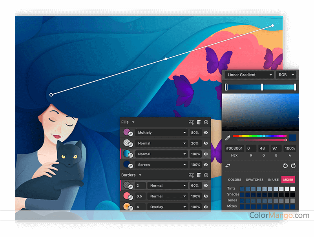Image resolution: width=314 pixels, height=237 pixels.
Task: Open the In Use tab
Action: pyautogui.click(x=273, y=180)
